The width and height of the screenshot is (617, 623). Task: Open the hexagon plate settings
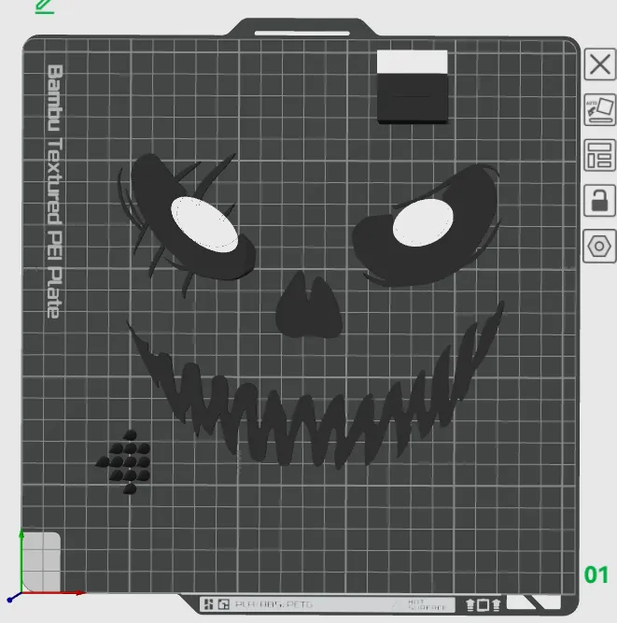[599, 247]
